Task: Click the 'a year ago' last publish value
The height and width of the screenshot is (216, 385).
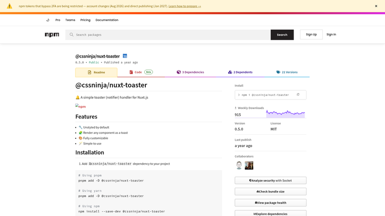Action: (x=244, y=146)
